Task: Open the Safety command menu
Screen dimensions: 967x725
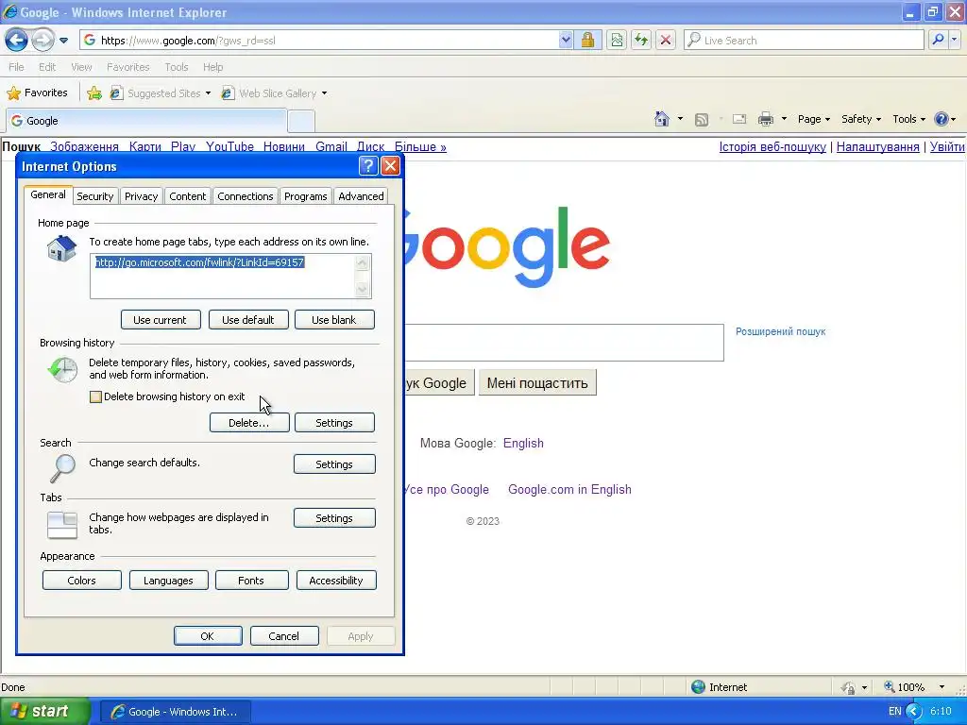Action: coord(861,119)
